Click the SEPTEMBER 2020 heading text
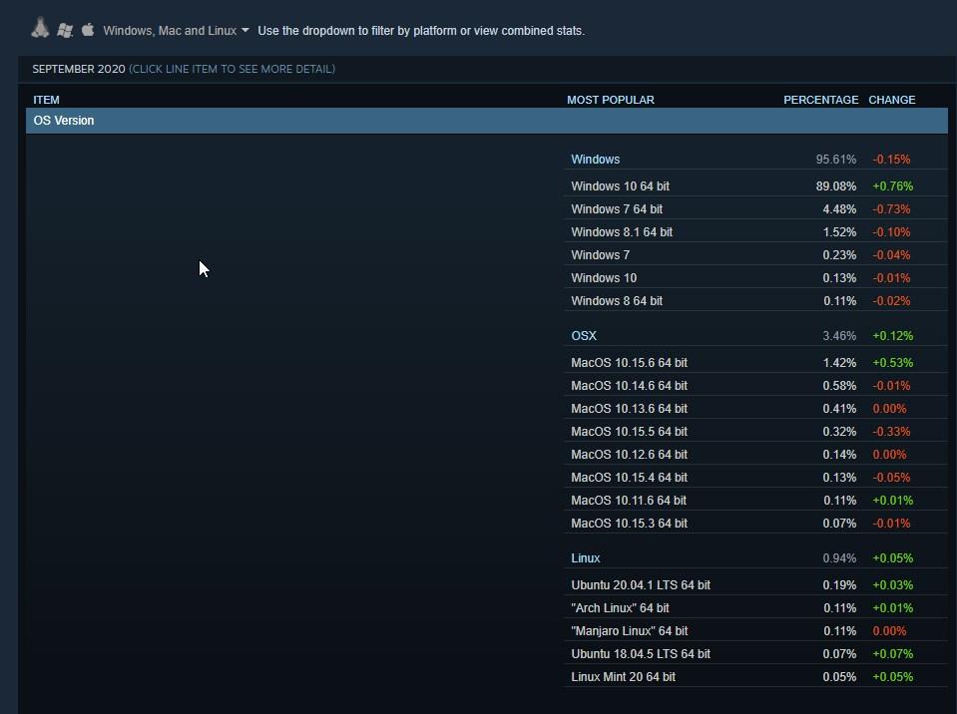The height and width of the screenshot is (714, 957). [x=79, y=69]
